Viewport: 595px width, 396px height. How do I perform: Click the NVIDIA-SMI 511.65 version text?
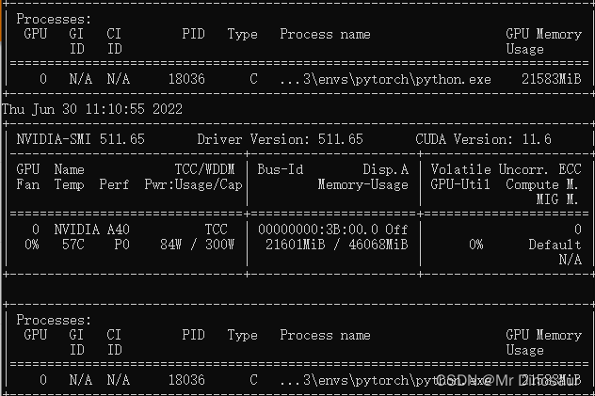80,139
